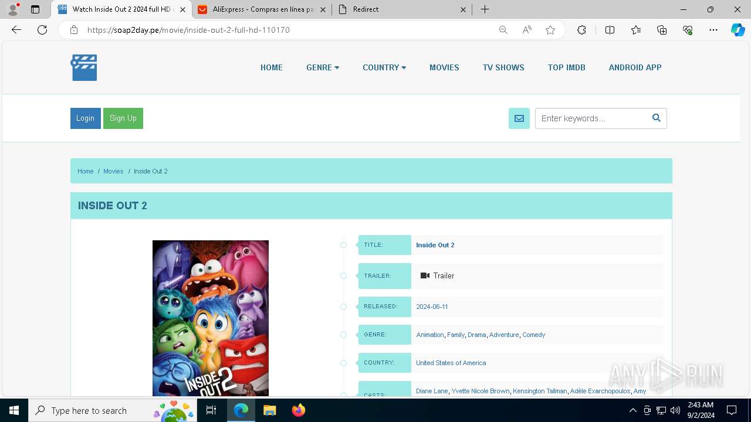The width and height of the screenshot is (751, 422).
Task: Close the Watch Inside Out 2 tab
Action: 183,9
